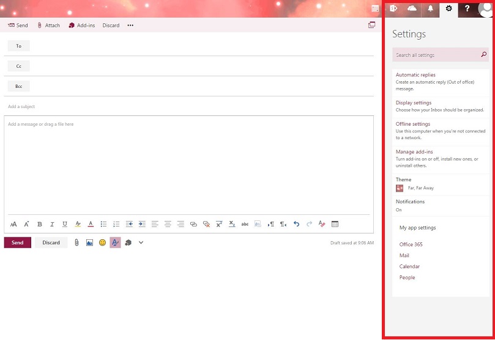Click the Search all settings field

click(x=436, y=55)
